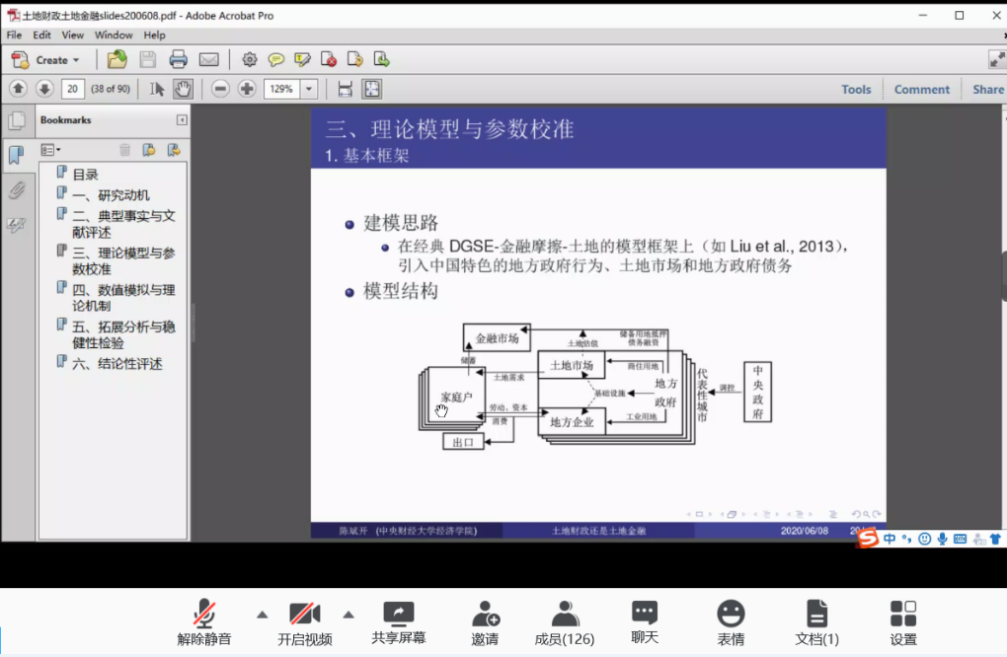Click the page number input field
The height and width of the screenshot is (657, 1007).
[72, 89]
